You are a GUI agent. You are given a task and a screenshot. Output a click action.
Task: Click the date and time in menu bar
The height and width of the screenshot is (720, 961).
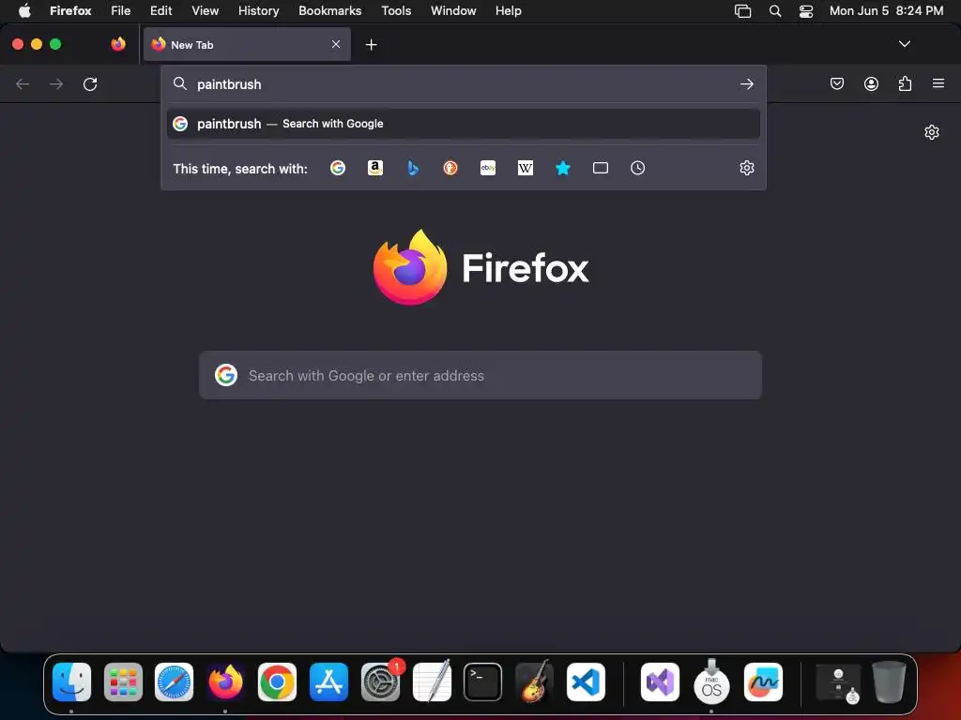pyautogui.click(x=886, y=10)
